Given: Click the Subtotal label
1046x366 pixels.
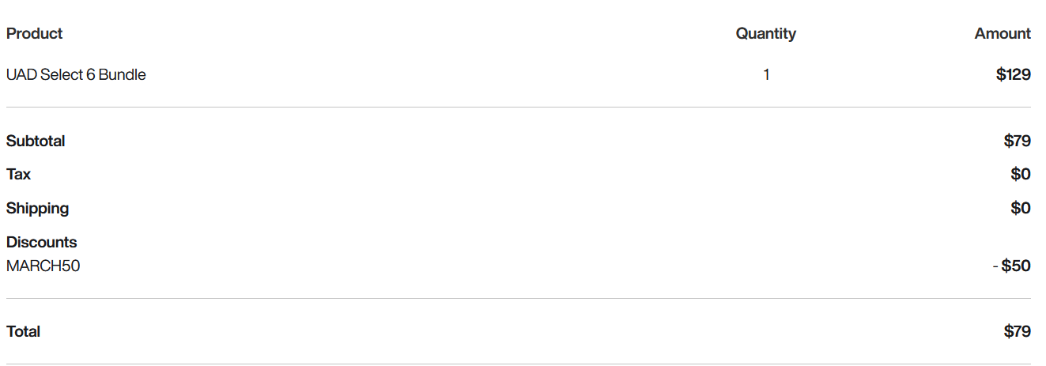Looking at the screenshot, I should coord(36,141).
